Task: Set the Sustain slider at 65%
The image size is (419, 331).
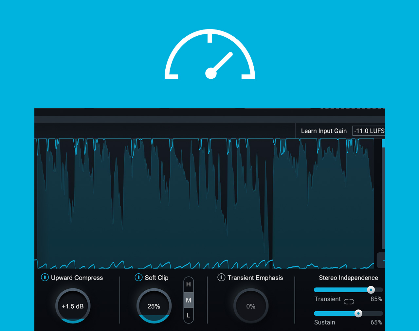Action: tap(358, 314)
